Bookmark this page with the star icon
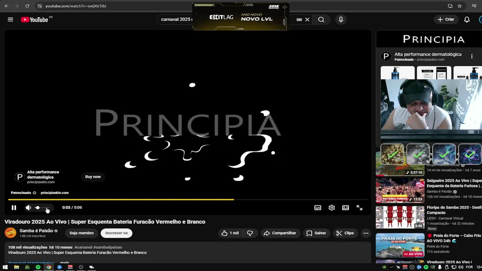The image size is (482, 271). click(460, 6)
